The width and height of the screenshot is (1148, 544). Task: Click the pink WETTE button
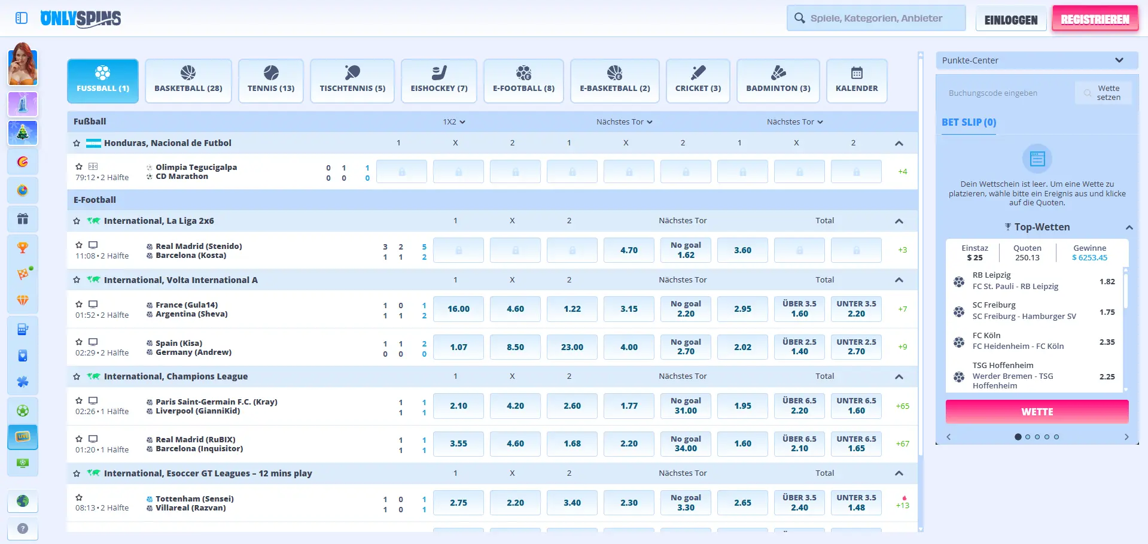(x=1037, y=412)
